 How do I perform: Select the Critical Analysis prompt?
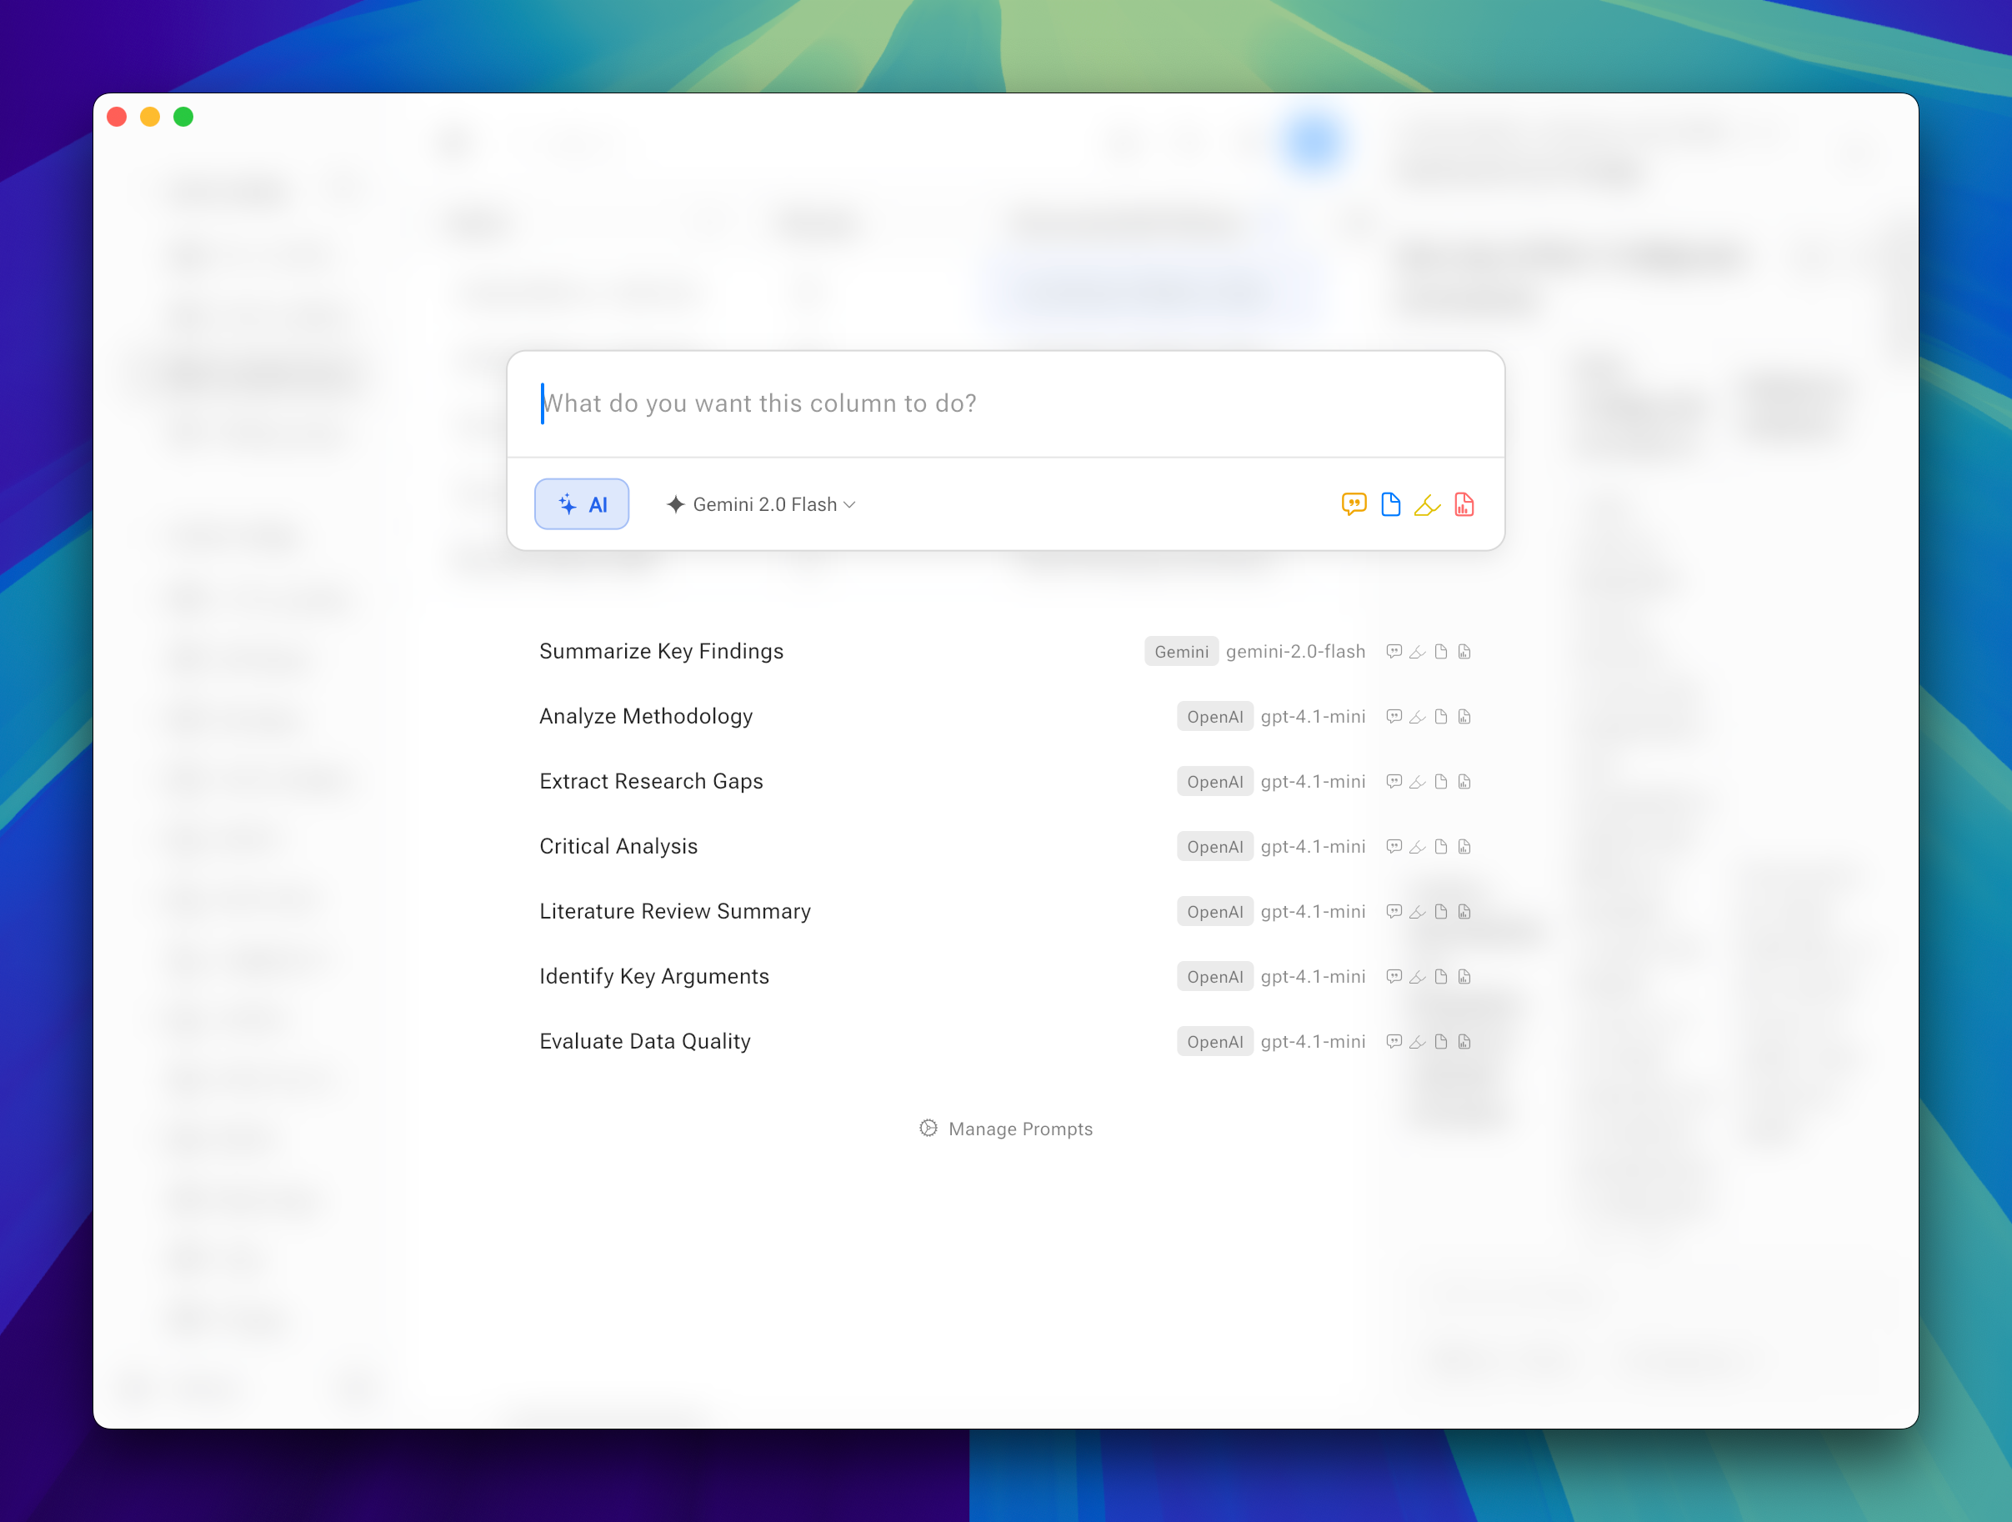[618, 846]
